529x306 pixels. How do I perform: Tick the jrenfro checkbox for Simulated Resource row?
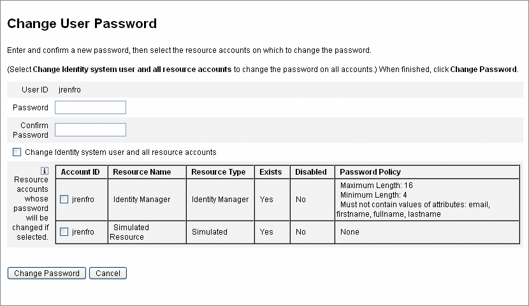tap(64, 232)
